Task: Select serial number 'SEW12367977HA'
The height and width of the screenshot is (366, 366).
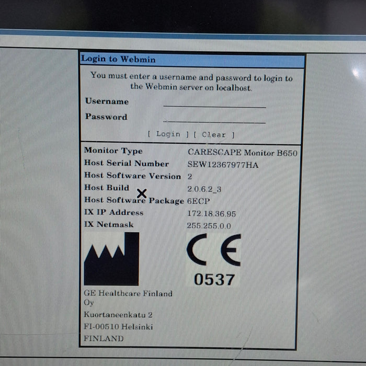Action: (x=223, y=165)
